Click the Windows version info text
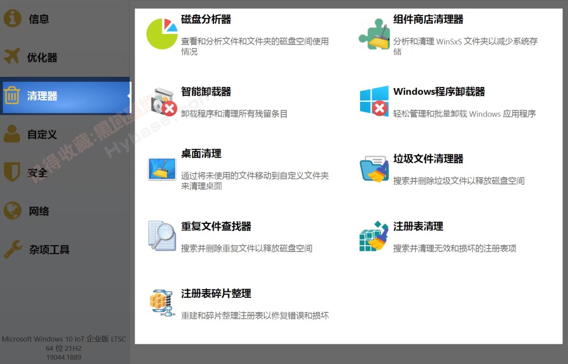The image size is (568, 364). [x=64, y=349]
